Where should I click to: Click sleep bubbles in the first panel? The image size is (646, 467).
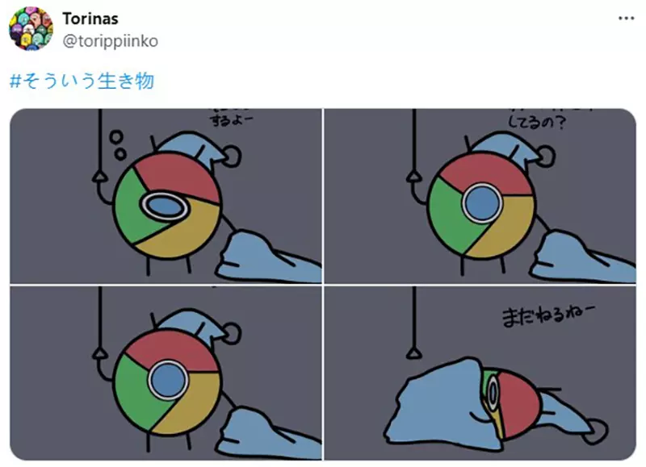pyautogui.click(x=117, y=144)
